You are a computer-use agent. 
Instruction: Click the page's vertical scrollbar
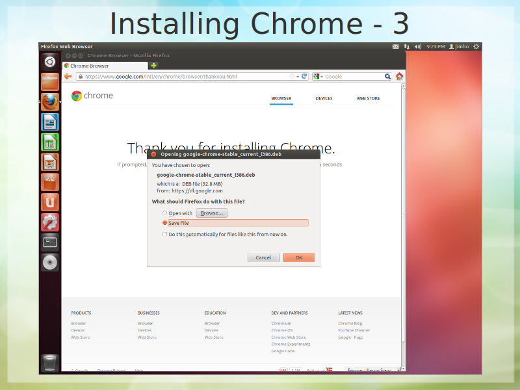[x=403, y=216]
